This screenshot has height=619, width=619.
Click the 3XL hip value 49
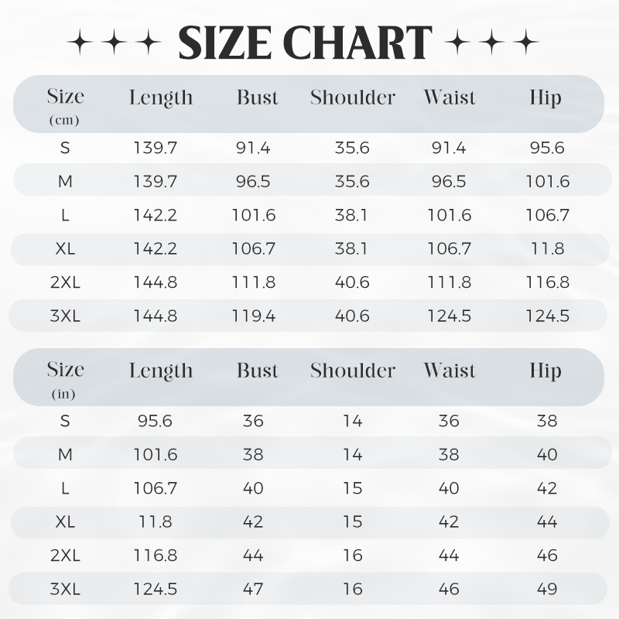point(547,589)
